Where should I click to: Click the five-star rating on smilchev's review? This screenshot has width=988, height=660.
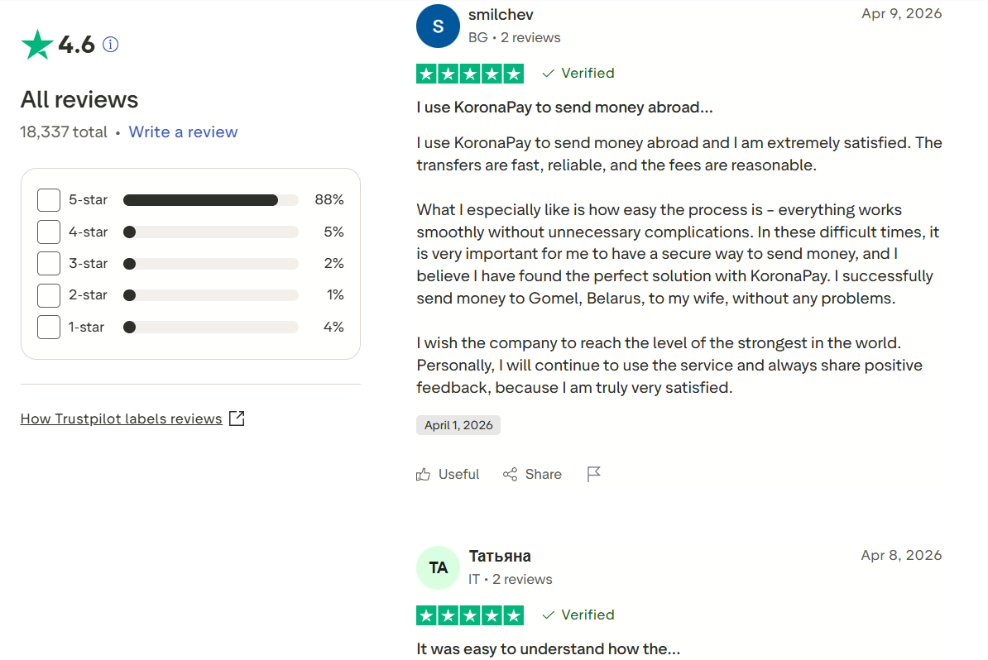tap(470, 74)
